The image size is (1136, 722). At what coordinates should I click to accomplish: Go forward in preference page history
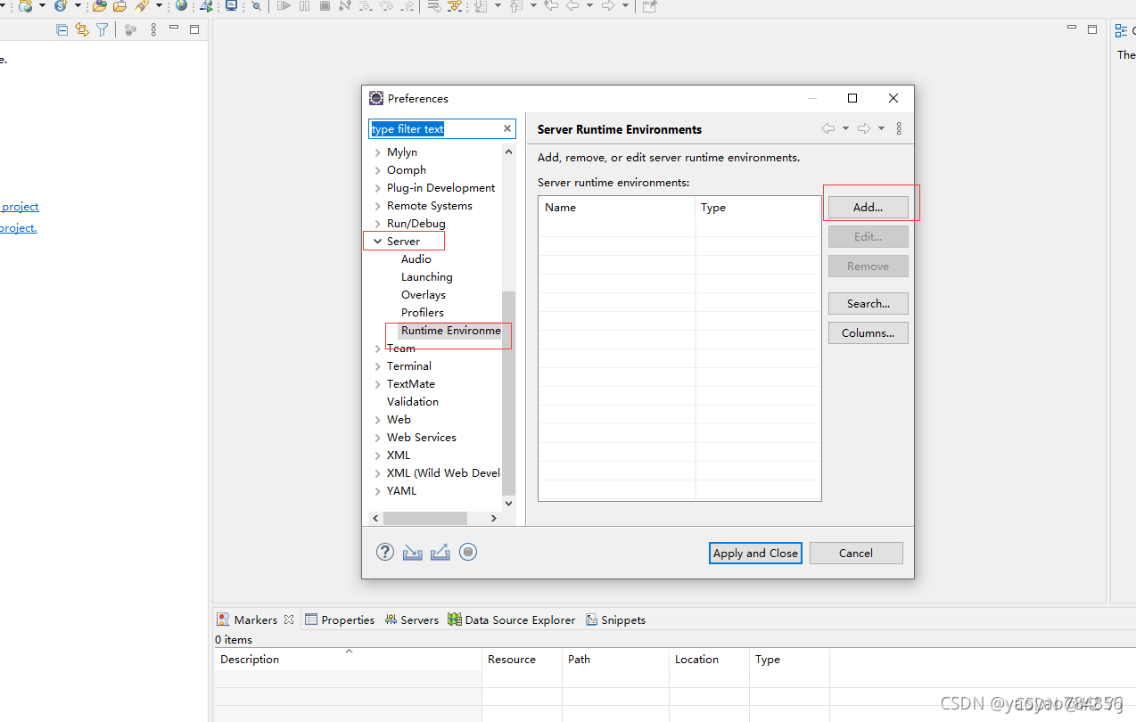point(863,128)
